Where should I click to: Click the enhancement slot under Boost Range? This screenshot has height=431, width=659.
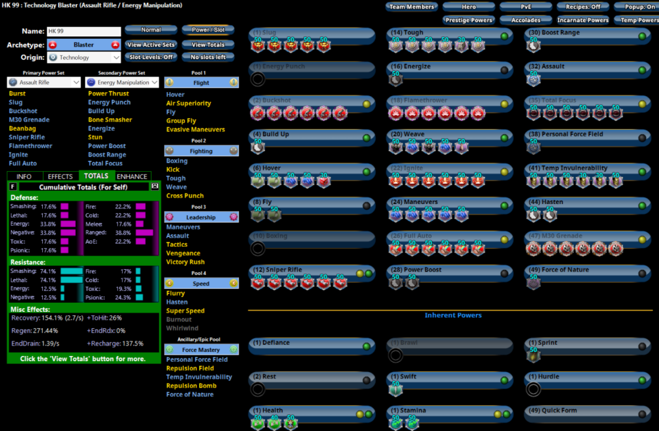click(x=533, y=46)
